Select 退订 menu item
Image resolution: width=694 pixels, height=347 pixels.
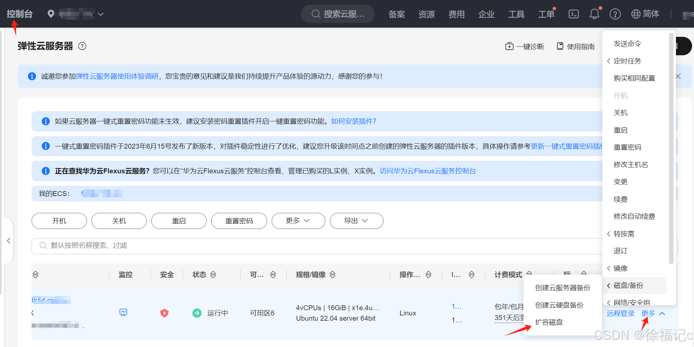coord(620,251)
